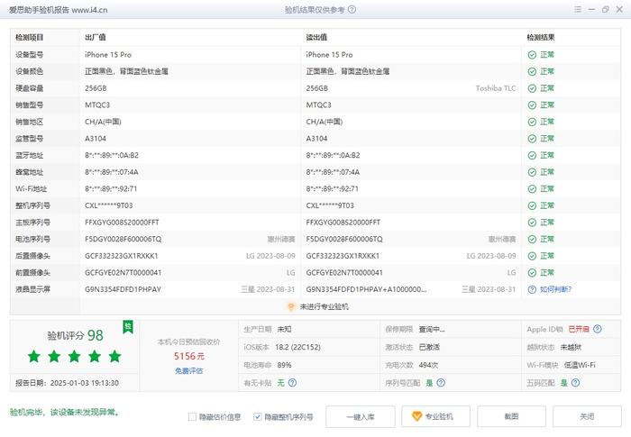Click factory value GCF332323GX1RXKK1
Viewport: 631px width, 437px height.
point(122,256)
